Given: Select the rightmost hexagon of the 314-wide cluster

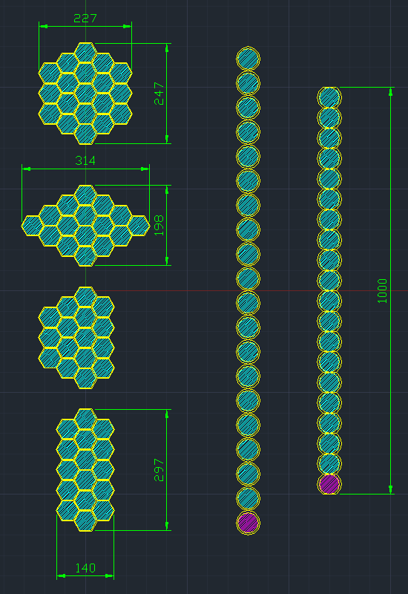Looking at the screenshot, I should (x=139, y=226).
